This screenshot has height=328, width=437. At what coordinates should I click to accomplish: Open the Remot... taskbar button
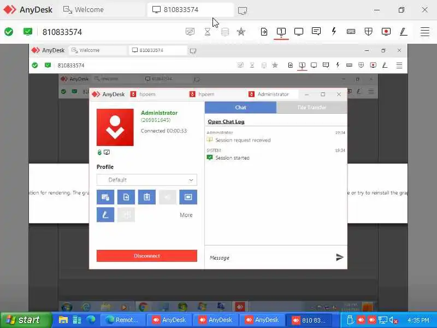click(123, 320)
